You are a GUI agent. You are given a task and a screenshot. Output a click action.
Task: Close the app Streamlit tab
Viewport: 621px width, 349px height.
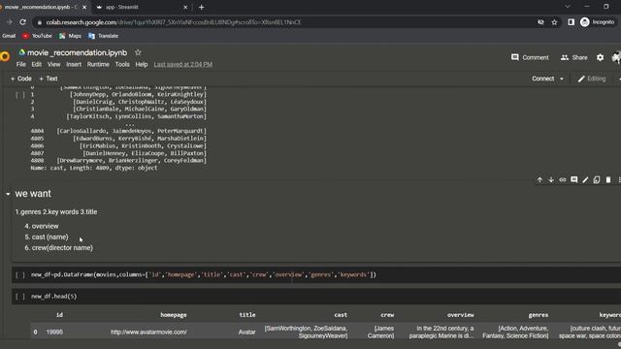(185, 7)
